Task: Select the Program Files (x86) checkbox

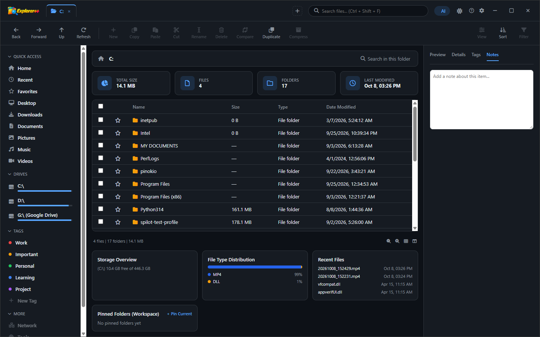Action: (x=100, y=196)
